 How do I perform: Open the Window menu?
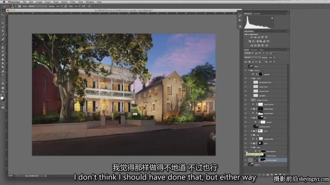[90, 2]
